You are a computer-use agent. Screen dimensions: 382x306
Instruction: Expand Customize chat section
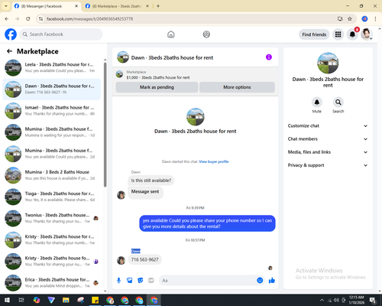click(328, 125)
